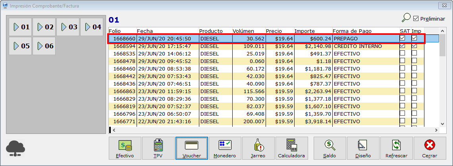Click the magnifying glass search icon
This screenshot has width=453, height=166.
tap(406, 18)
